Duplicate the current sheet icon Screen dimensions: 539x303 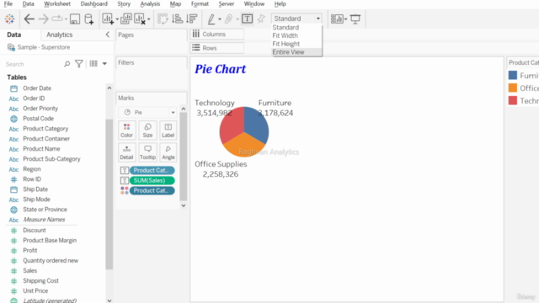[x=125, y=19]
